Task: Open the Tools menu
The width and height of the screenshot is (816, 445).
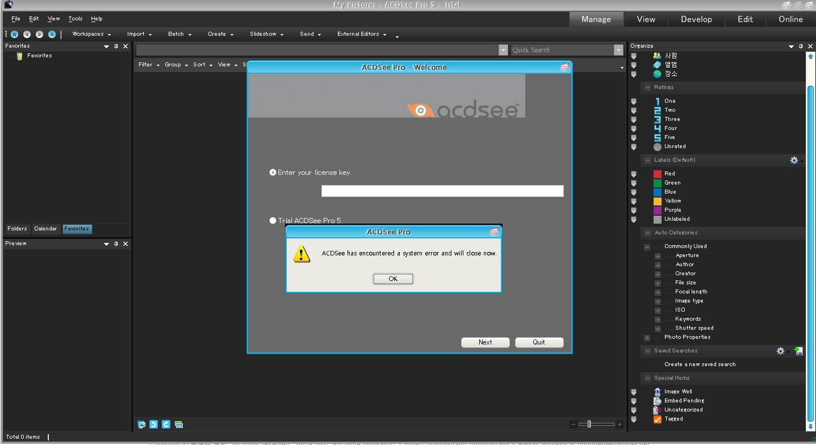Action: (x=75, y=19)
